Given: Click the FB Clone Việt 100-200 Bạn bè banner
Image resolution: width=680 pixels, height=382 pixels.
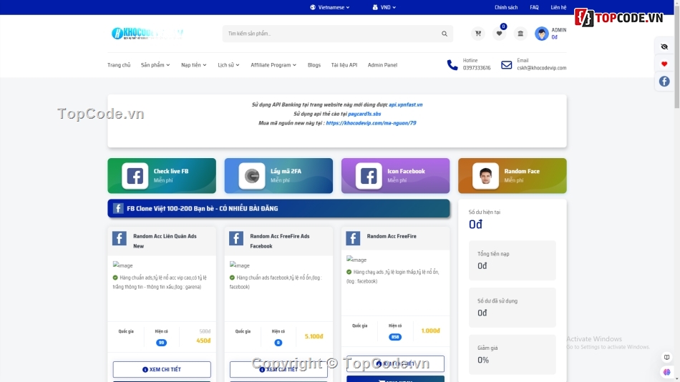Looking at the screenshot, I should (x=278, y=209).
